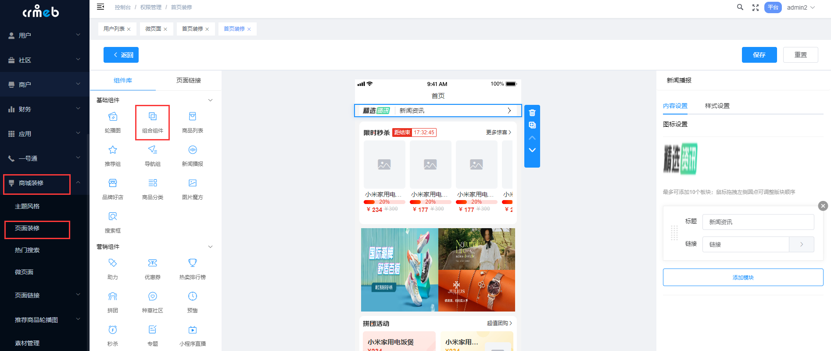Screen dimensions: 831x351
Task: Select the 新闻资讯 bar in phone preview
Action: [438, 111]
